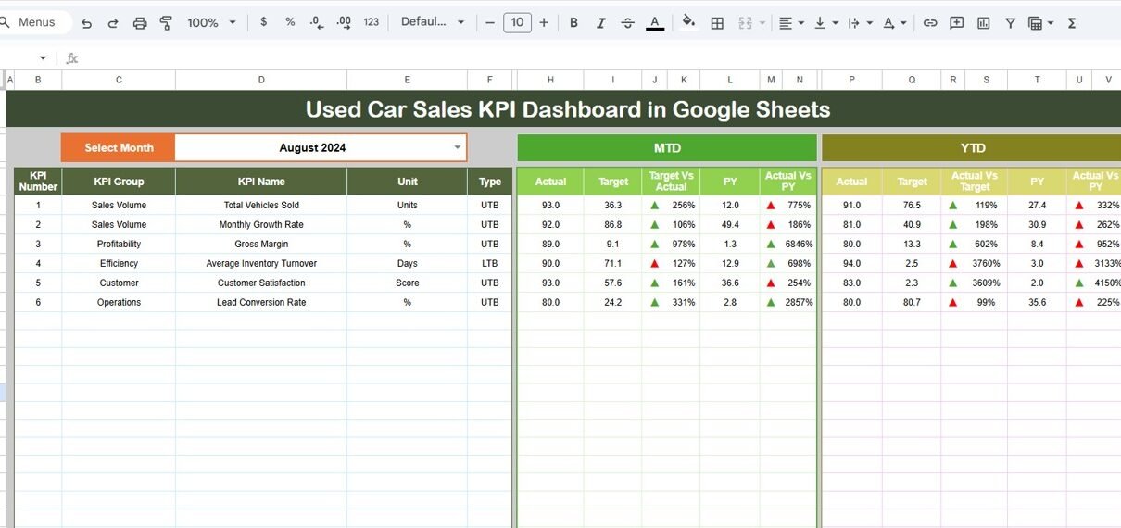Open the Functions sigma menu
The width and height of the screenshot is (1121, 528).
click(x=1072, y=23)
